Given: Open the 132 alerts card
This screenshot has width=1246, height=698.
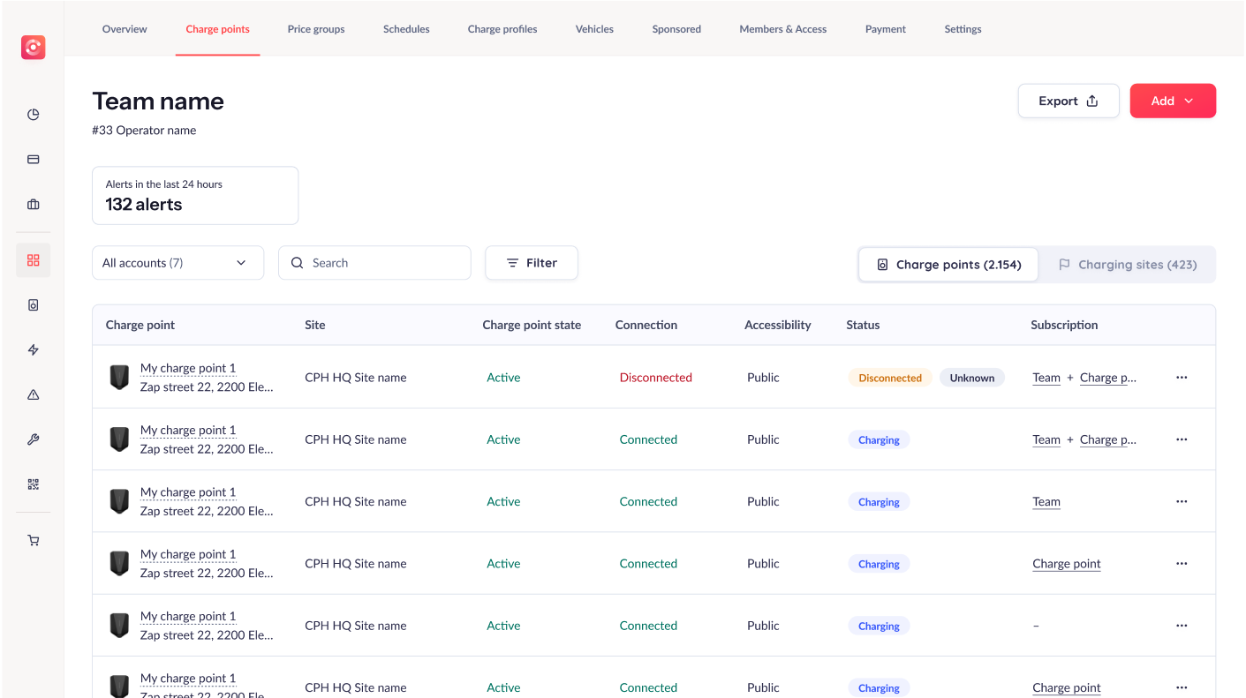Looking at the screenshot, I should pyautogui.click(x=195, y=195).
